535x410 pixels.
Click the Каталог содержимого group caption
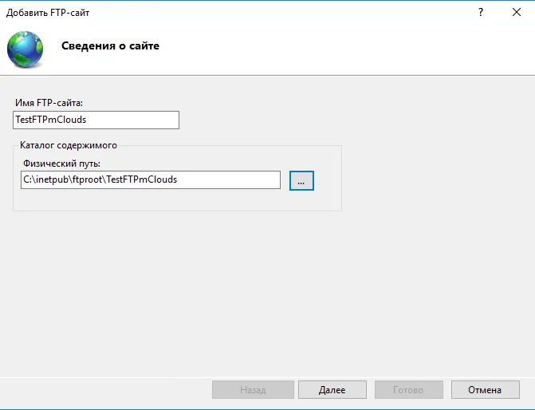(x=69, y=145)
